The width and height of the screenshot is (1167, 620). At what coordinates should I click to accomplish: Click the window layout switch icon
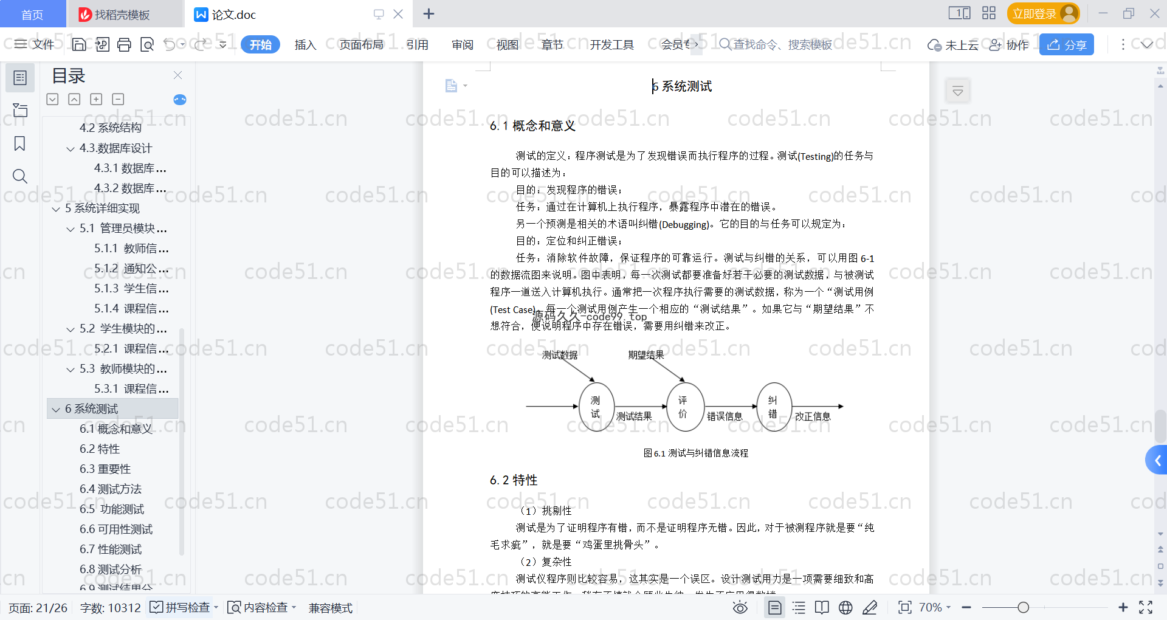click(x=959, y=13)
